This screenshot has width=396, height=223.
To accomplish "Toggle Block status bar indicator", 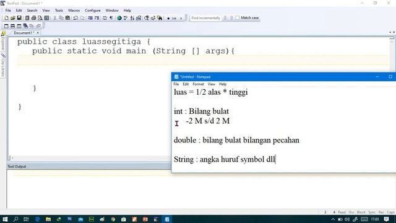I will click(361, 212).
